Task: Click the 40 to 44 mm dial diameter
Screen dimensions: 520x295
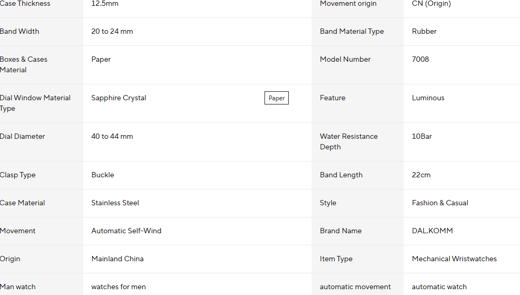Action: [112, 136]
